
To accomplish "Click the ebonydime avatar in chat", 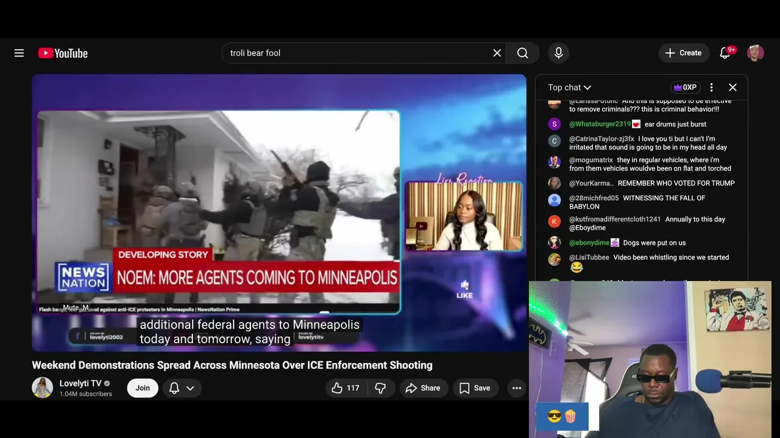I will click(554, 243).
